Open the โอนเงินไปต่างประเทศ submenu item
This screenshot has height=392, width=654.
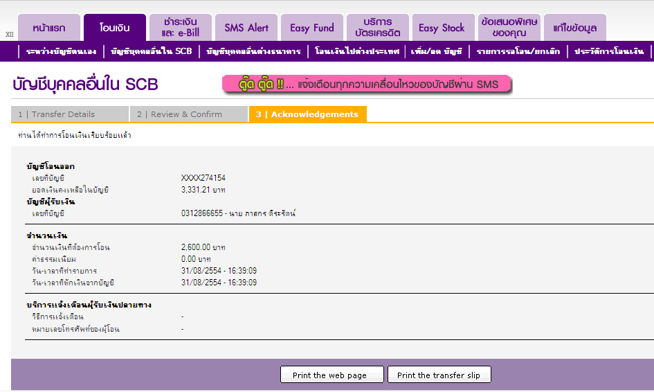[357, 51]
